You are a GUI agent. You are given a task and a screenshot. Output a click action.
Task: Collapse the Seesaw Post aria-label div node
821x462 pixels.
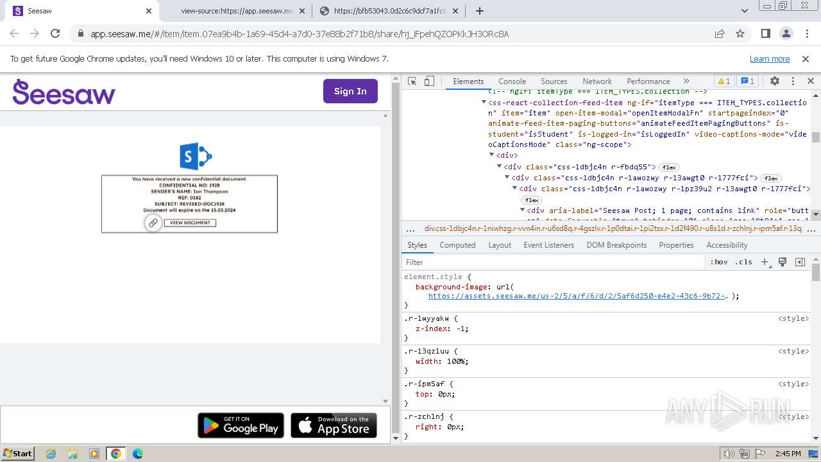[x=523, y=210]
